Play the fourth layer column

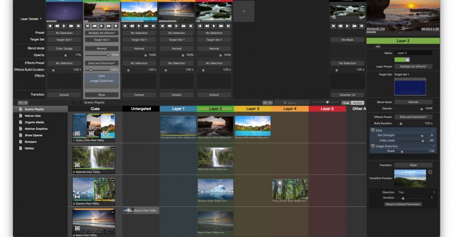pos(176,26)
